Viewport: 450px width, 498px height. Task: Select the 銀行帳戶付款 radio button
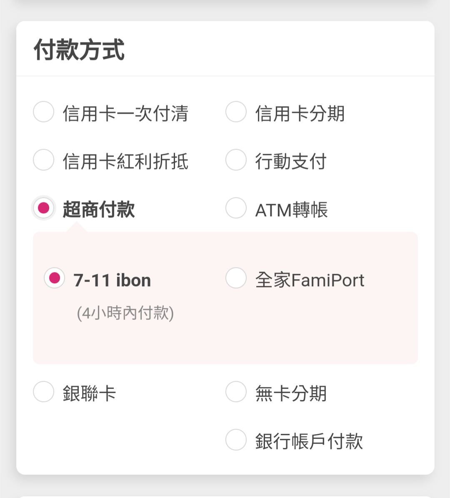click(236, 440)
